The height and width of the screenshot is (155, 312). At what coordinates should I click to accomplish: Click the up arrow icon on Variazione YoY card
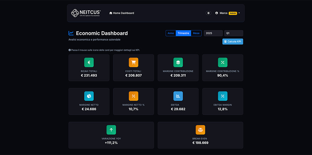pos(111,130)
